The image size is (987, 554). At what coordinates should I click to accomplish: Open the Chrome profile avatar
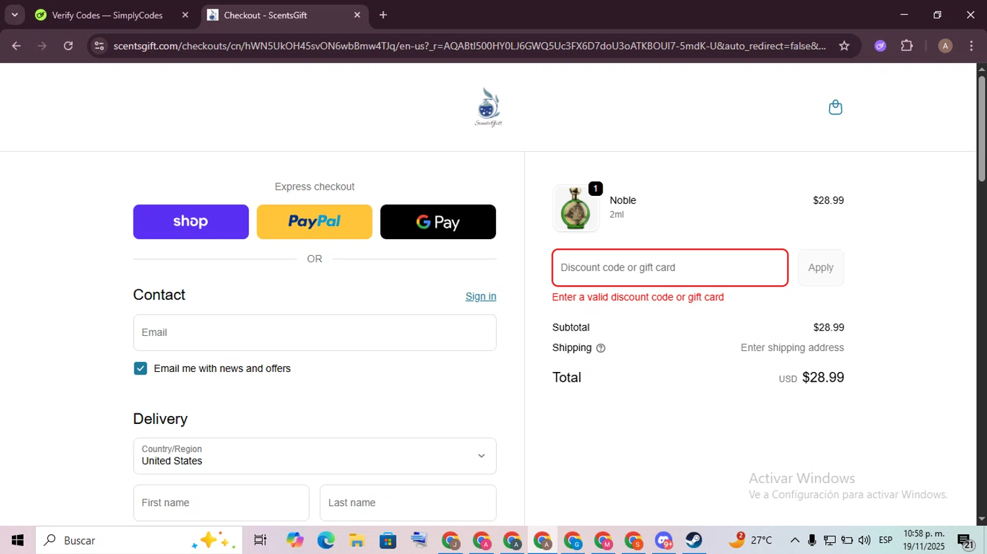click(945, 46)
